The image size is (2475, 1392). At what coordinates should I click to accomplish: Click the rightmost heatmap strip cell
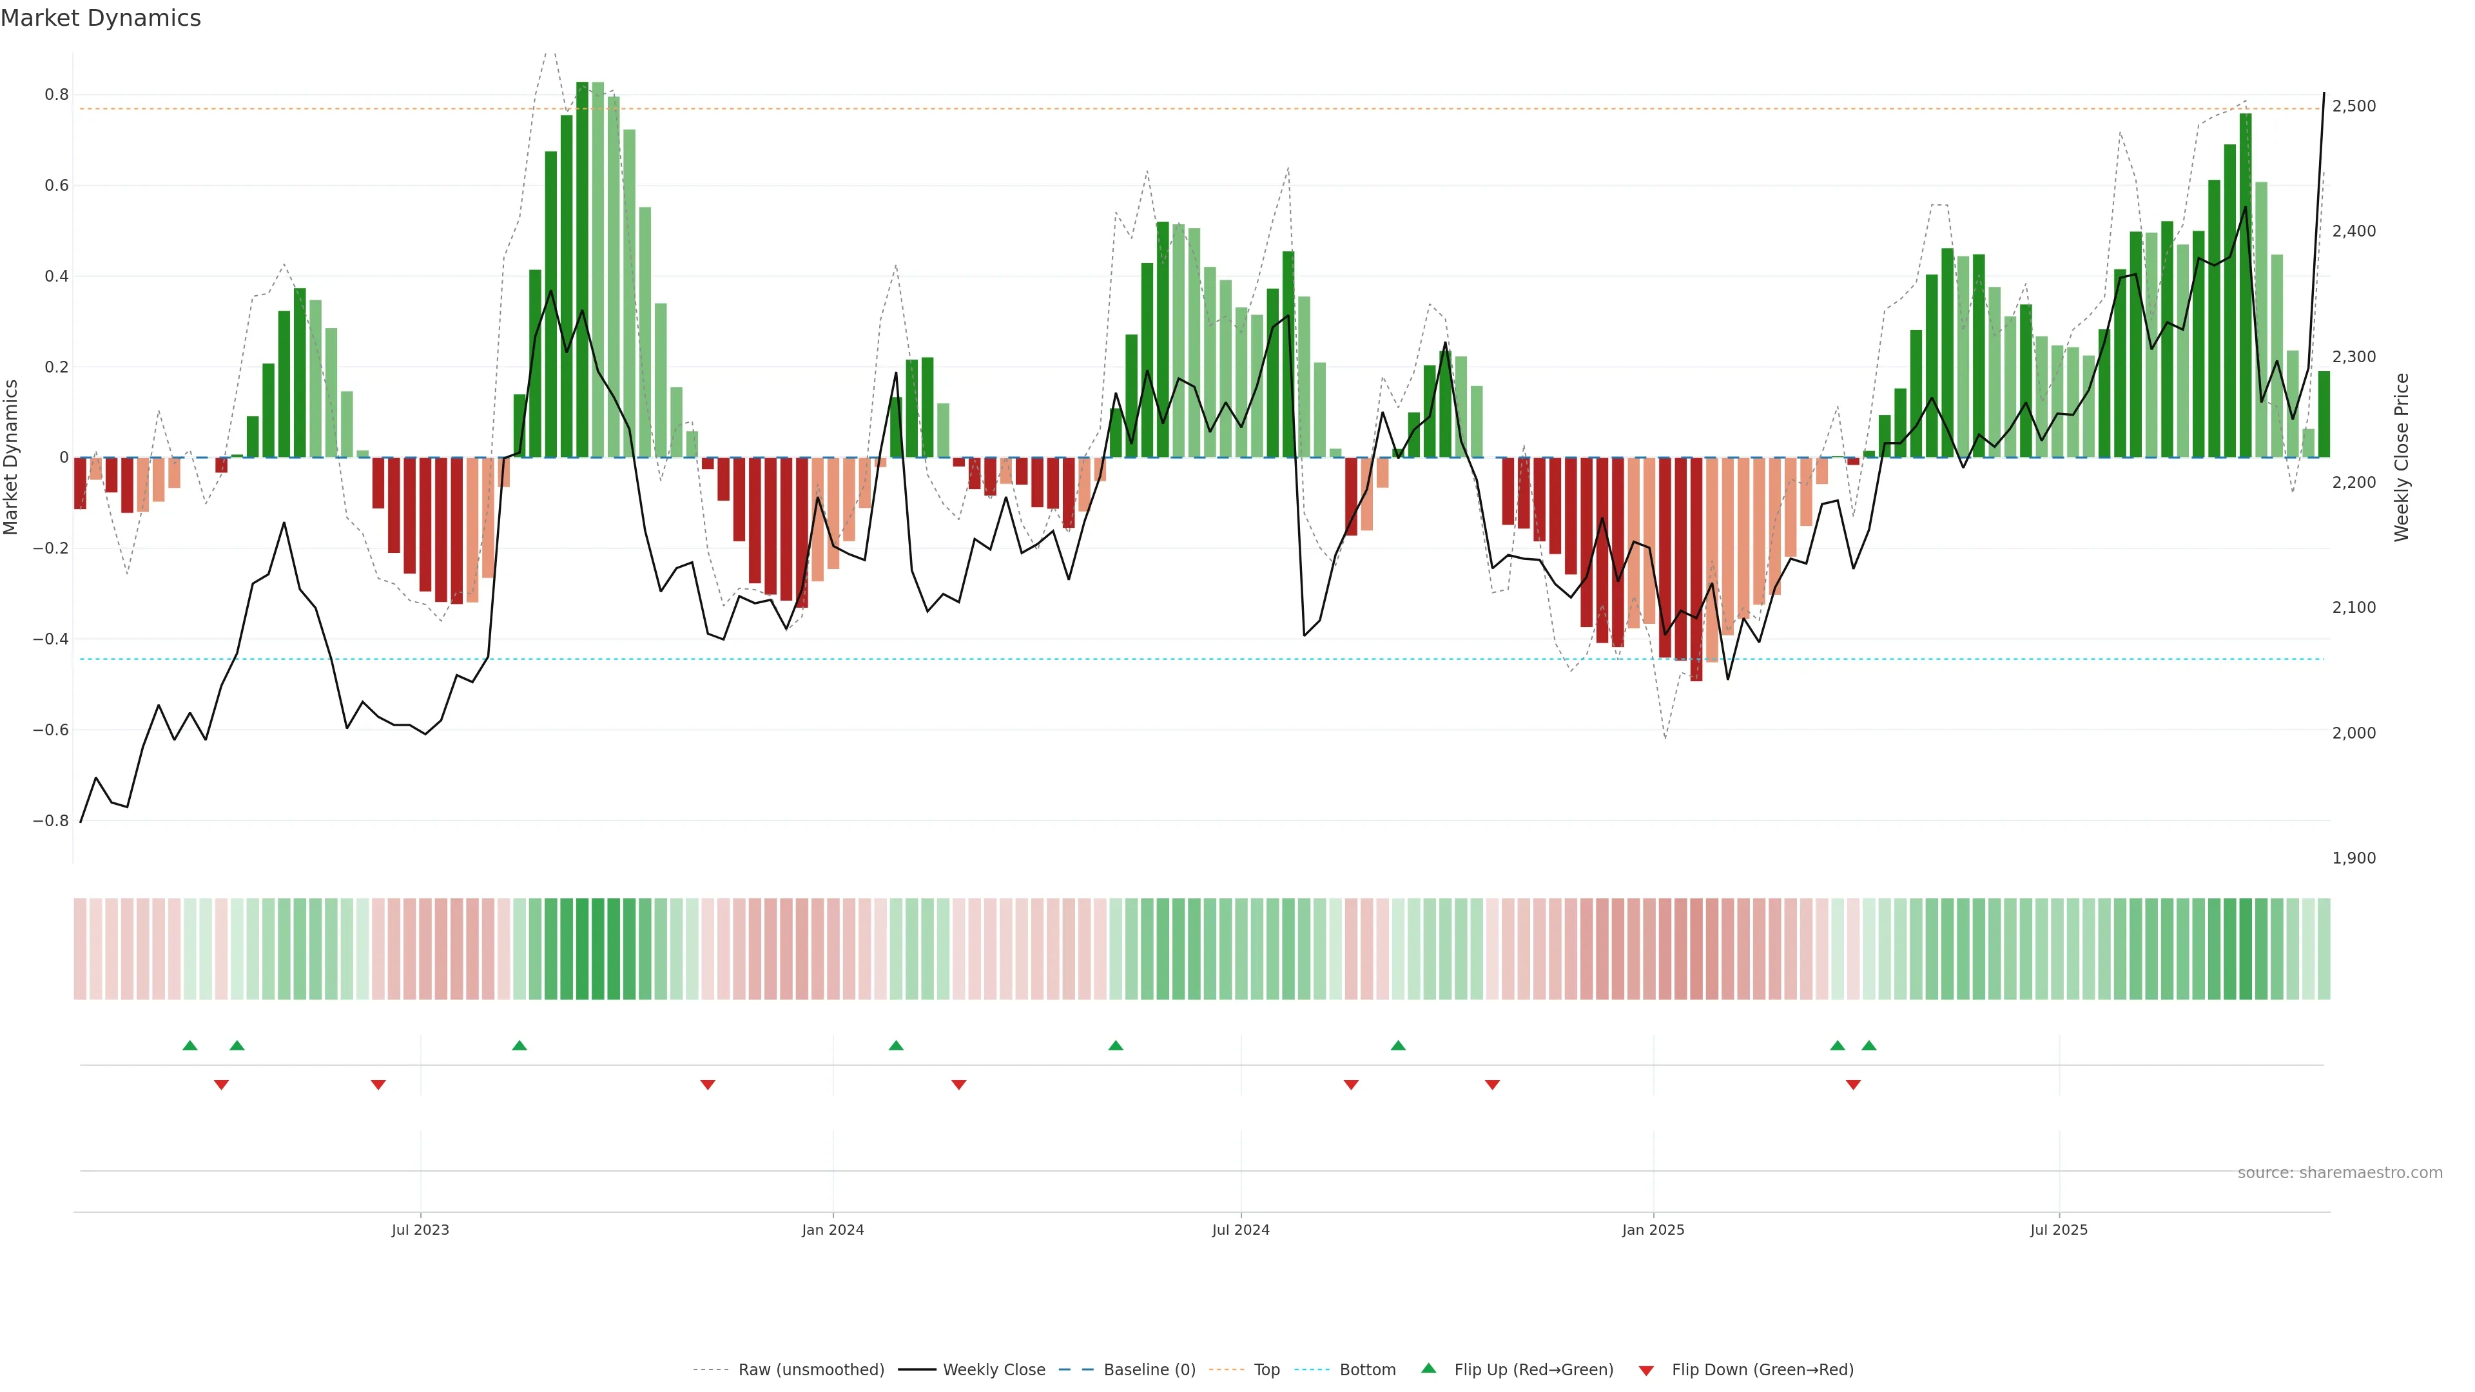point(2323,949)
